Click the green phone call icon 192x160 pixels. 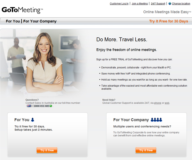point(51,106)
